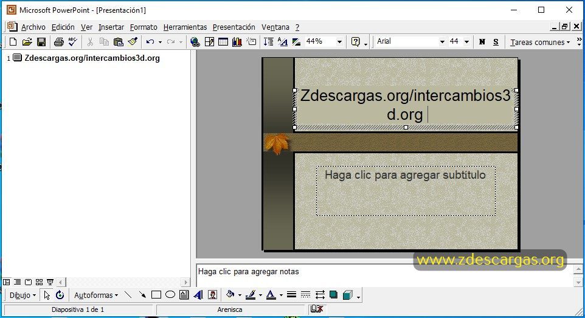Apply font color A
Image resolution: width=585 pixels, height=318 pixels.
point(271,296)
